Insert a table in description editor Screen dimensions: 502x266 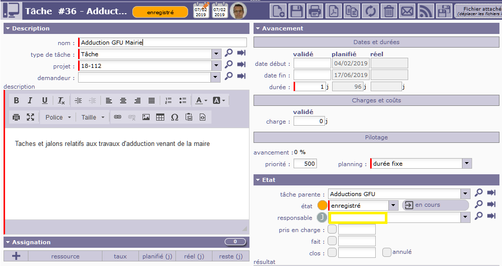pyautogui.click(x=160, y=117)
